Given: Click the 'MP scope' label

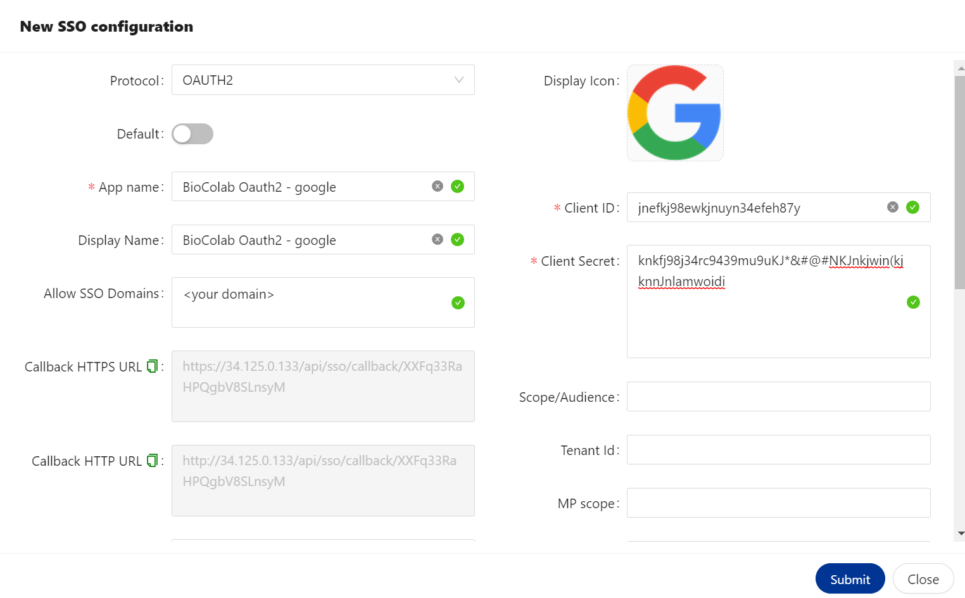Looking at the screenshot, I should (x=586, y=504).
